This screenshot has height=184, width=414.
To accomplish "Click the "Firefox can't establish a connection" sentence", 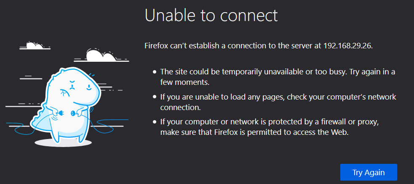I will point(259,46).
